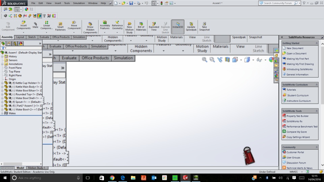The height and width of the screenshot is (182, 324).
Task: Click the Cortana Ask me anything box
Action: tap(46, 178)
